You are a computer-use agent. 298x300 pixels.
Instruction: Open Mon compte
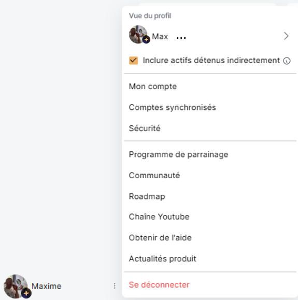pos(153,87)
